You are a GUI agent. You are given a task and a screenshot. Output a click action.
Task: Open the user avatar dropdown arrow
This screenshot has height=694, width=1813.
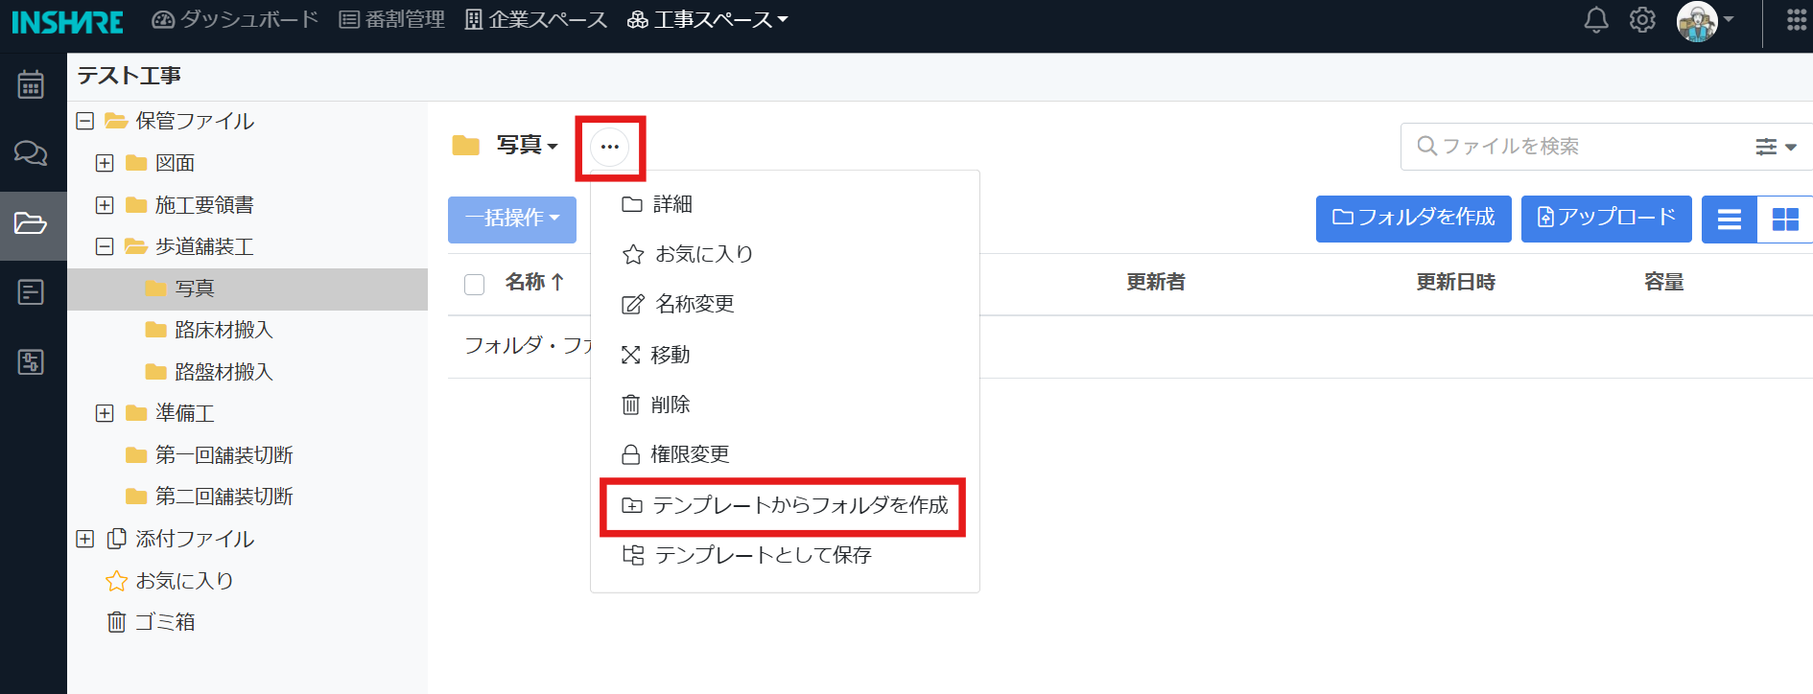[x=1729, y=19]
